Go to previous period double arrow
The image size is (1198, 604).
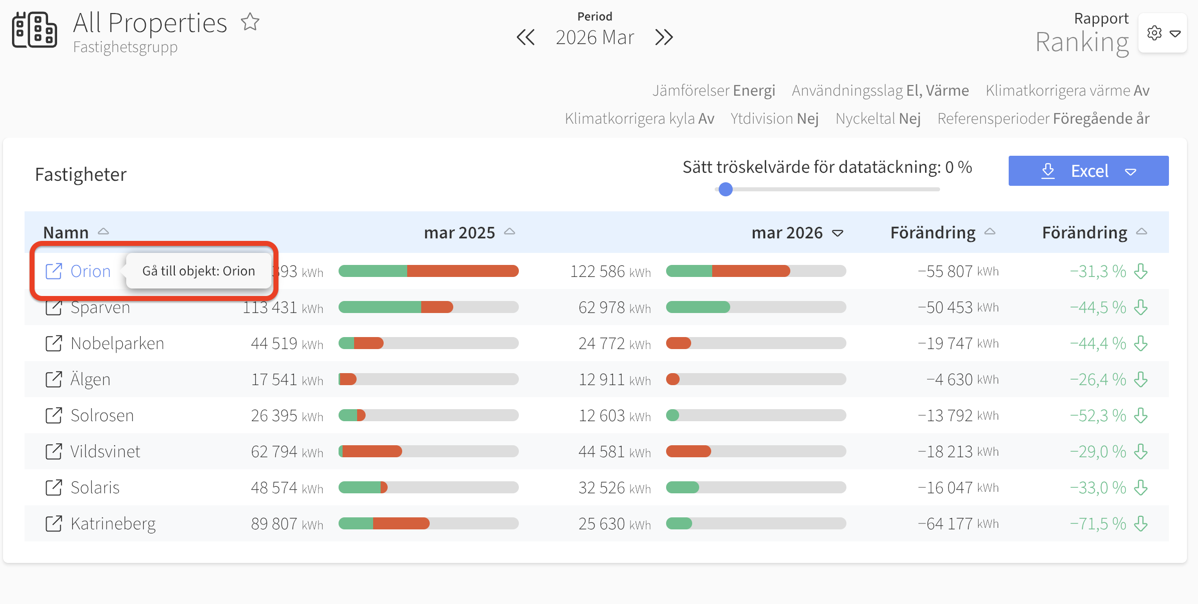click(x=525, y=37)
